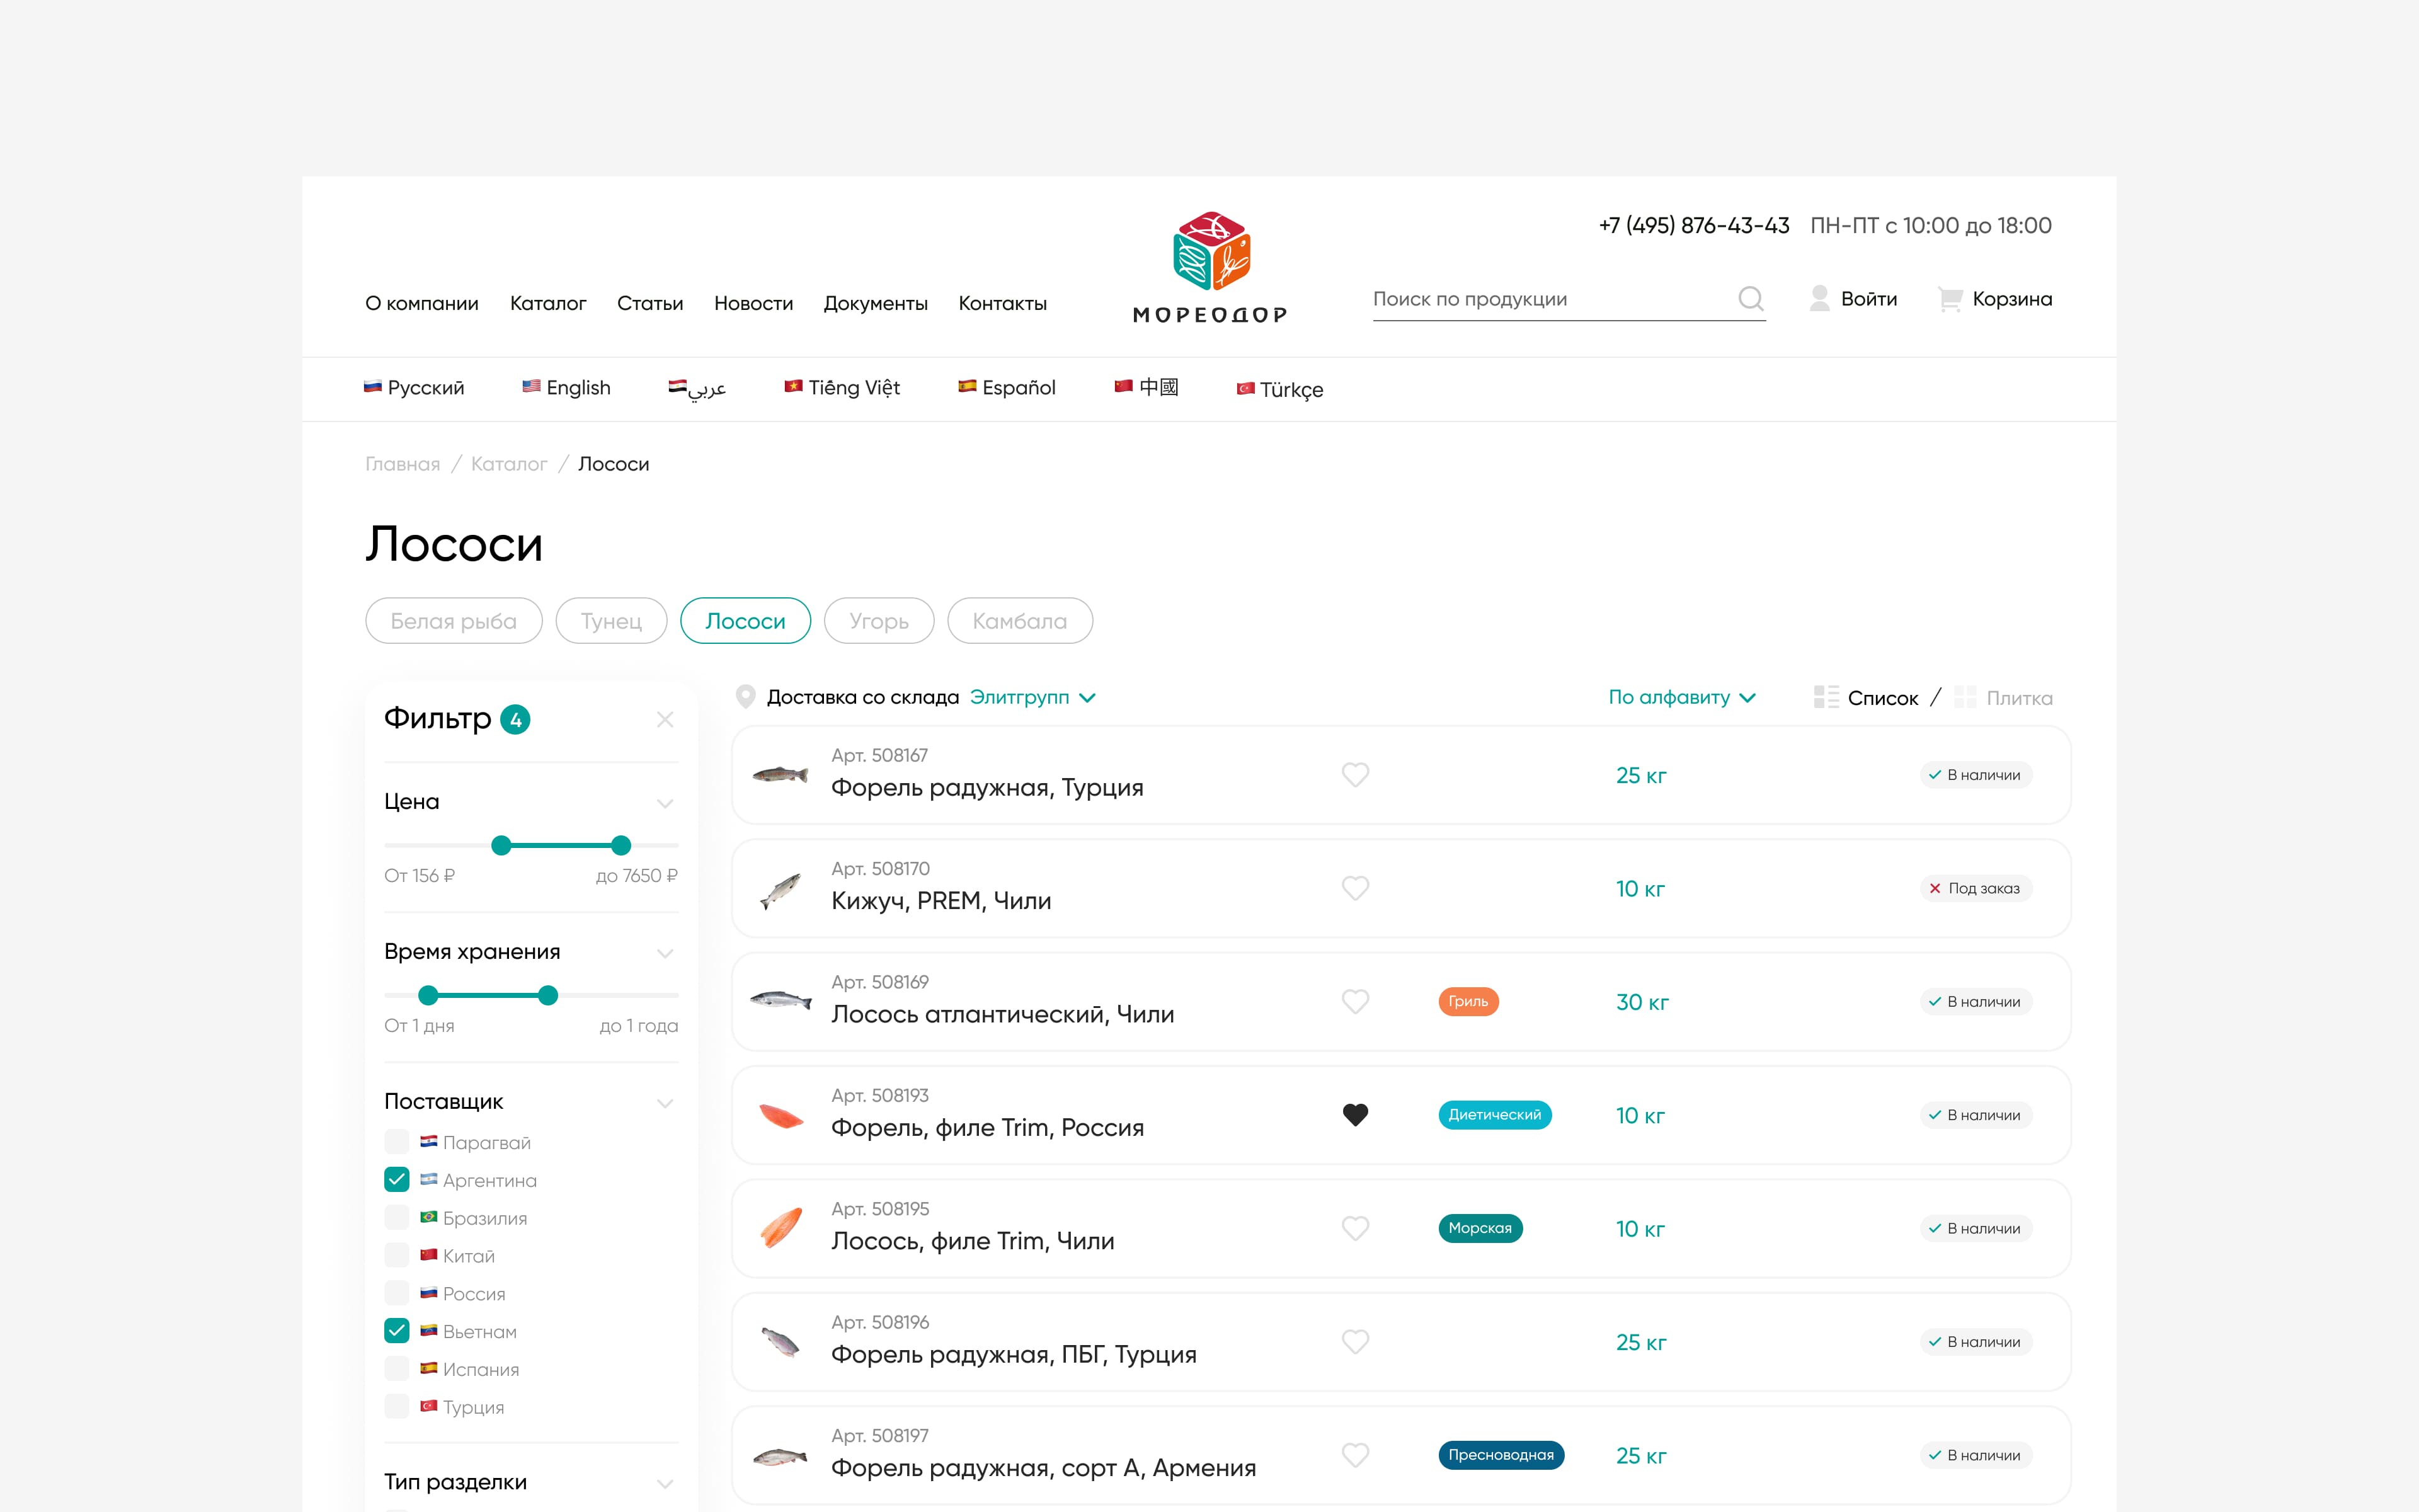Check the Бразилия supplier checkbox

pyautogui.click(x=397, y=1218)
